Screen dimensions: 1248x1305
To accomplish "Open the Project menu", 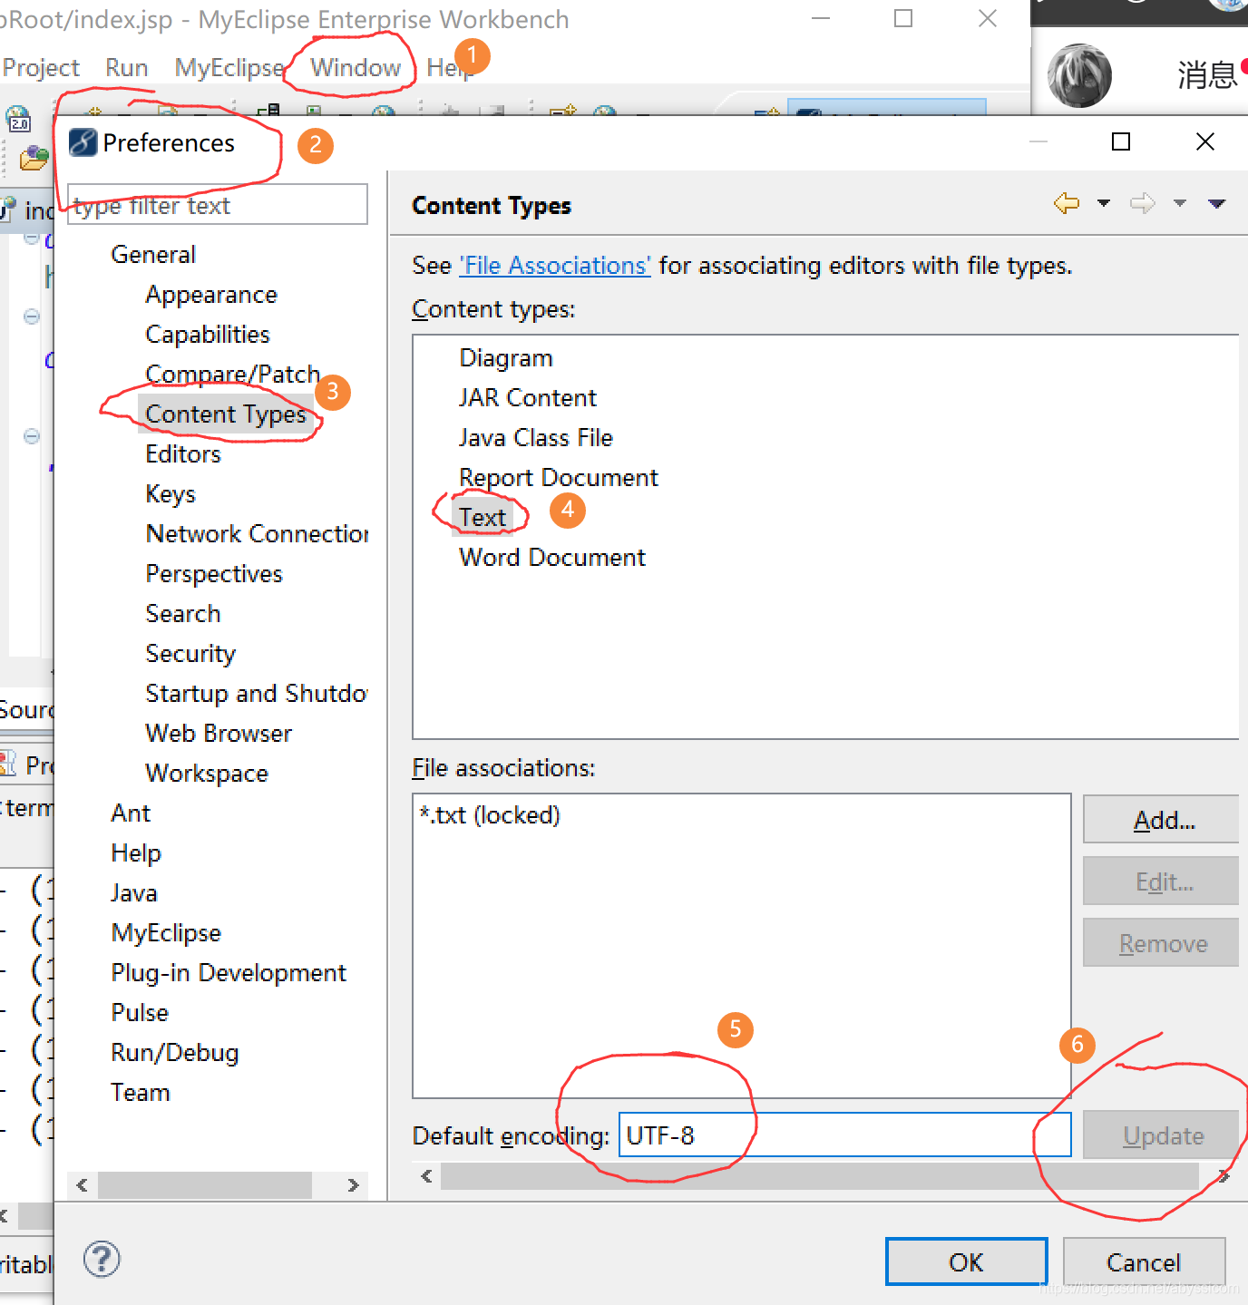I will [x=41, y=67].
